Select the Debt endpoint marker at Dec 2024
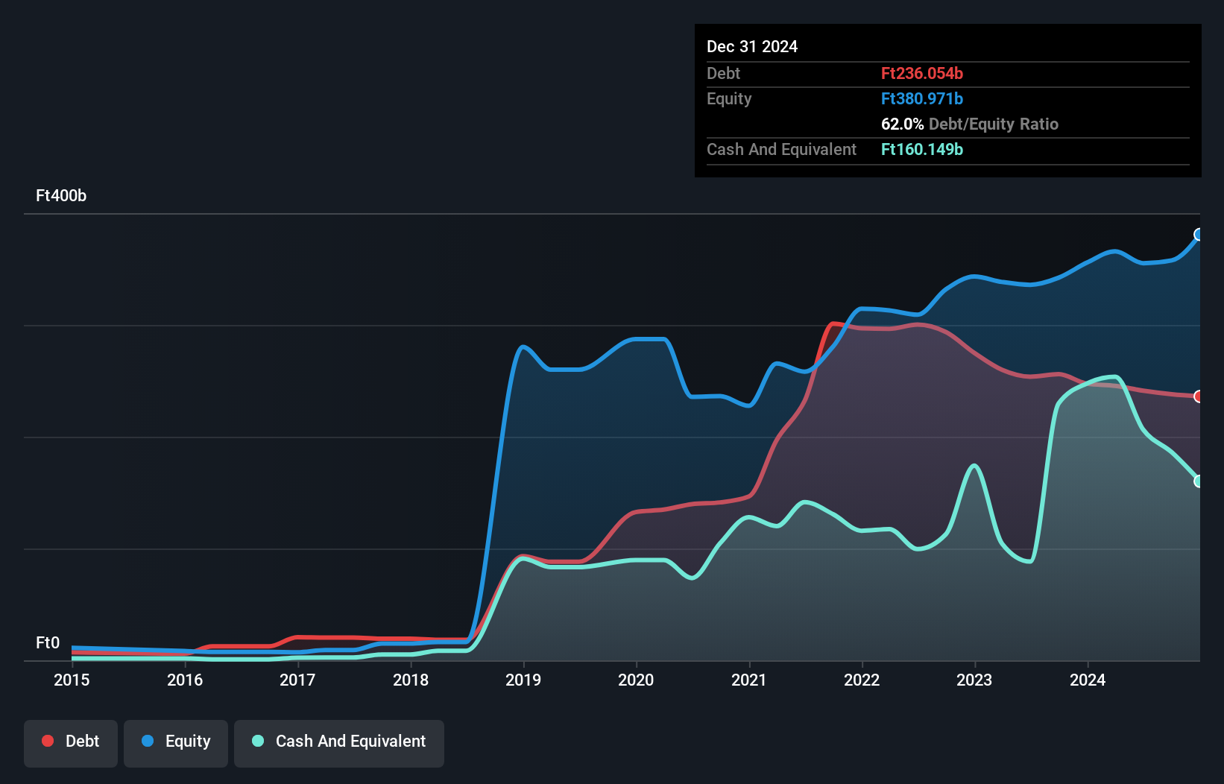Viewport: 1224px width, 784px height. click(x=1199, y=396)
